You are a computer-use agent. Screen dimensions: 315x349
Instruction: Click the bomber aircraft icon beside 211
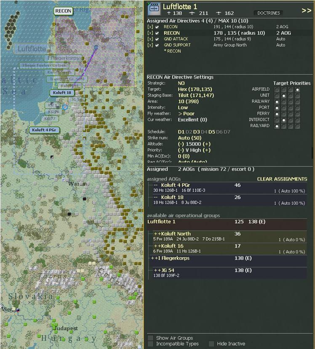192,13
